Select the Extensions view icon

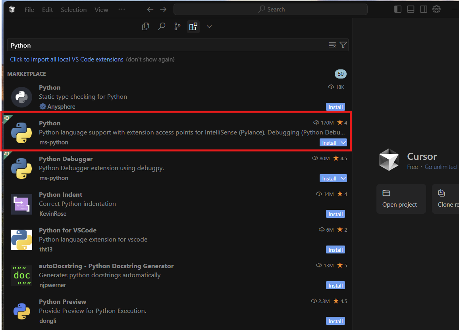193,27
